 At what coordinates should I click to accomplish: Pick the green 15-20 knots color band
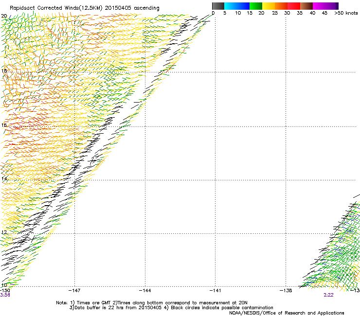256,6
